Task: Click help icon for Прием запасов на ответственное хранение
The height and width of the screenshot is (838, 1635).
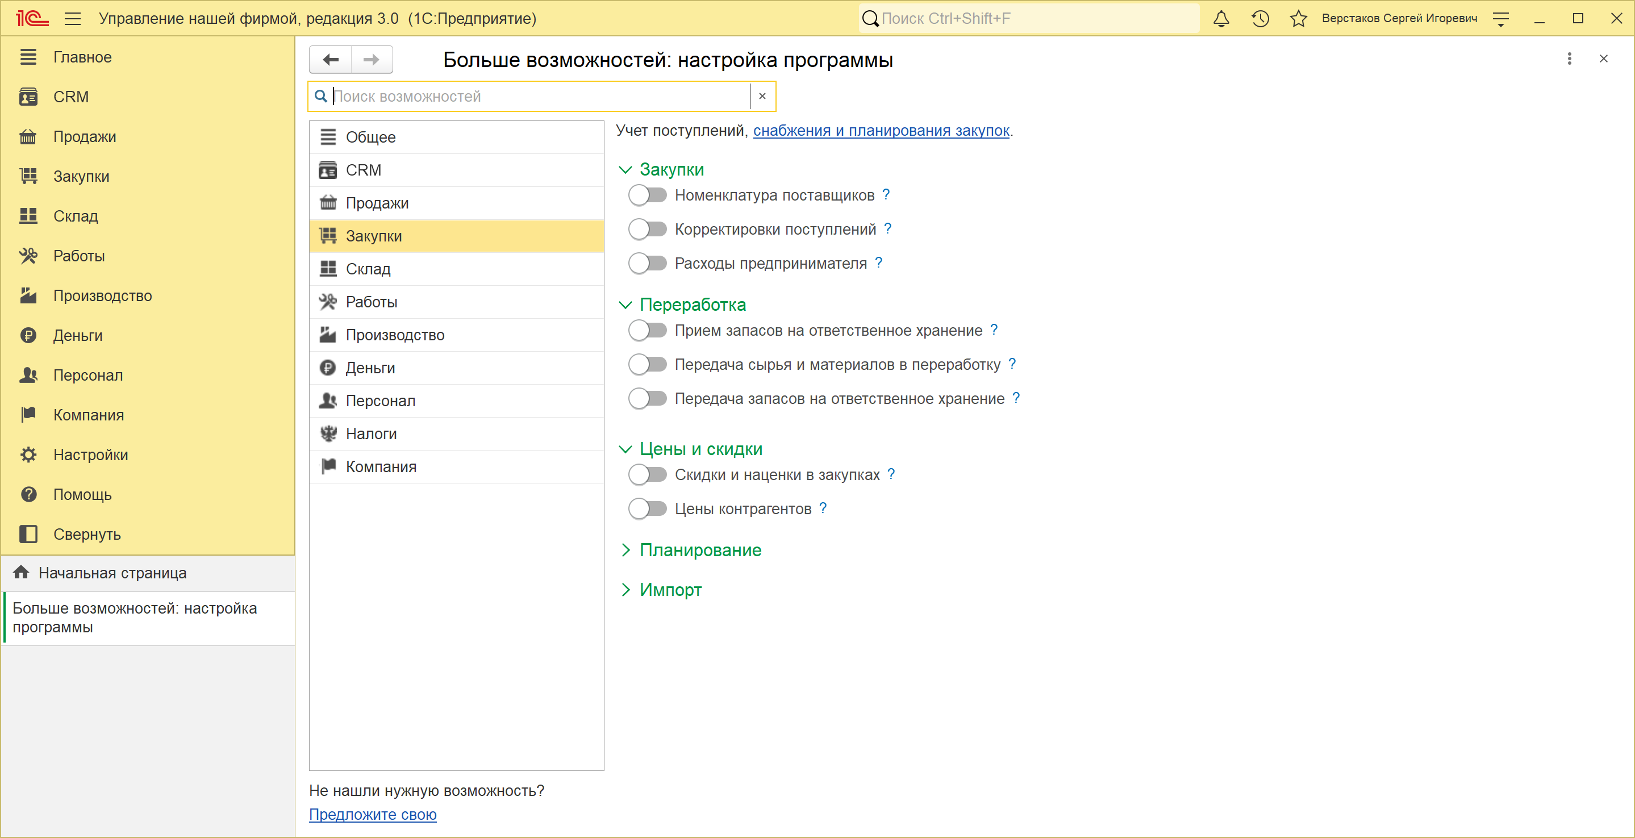Action: click(994, 330)
